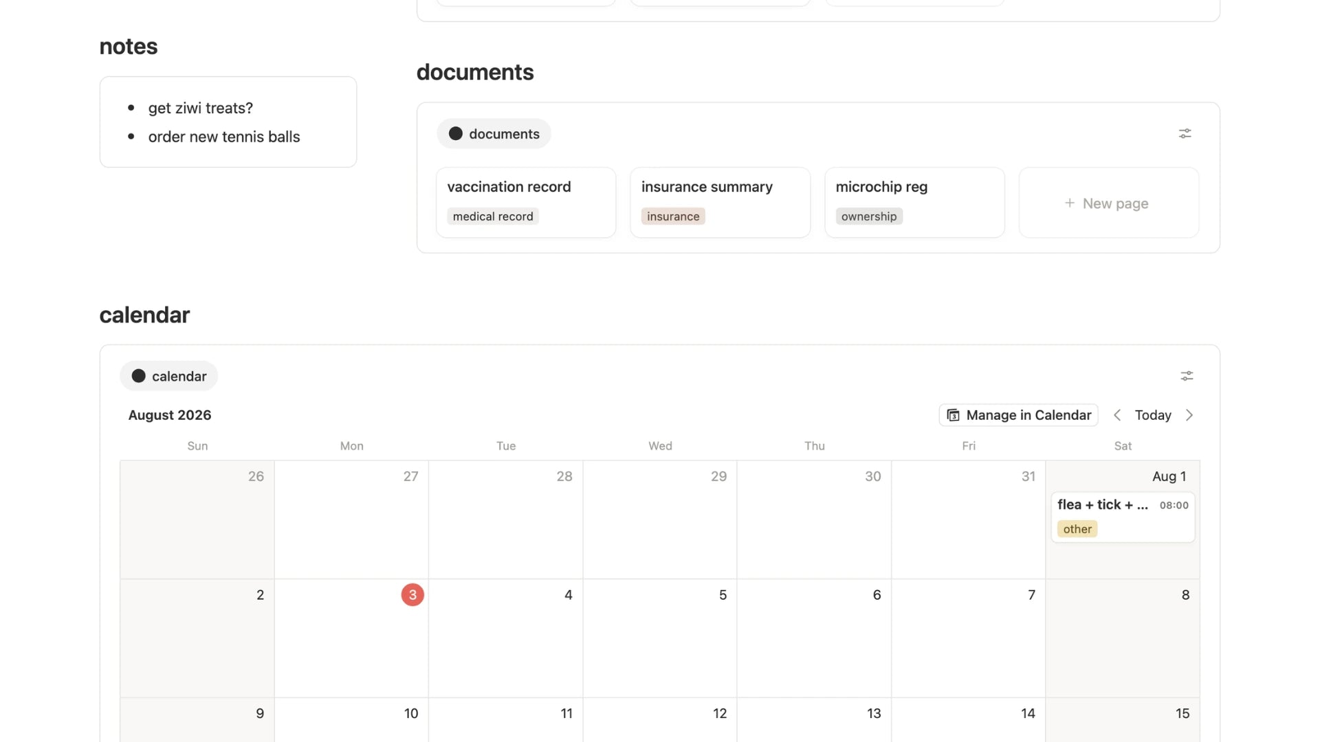
Task: Click date 12 in the calendar
Action: pyautogui.click(x=720, y=713)
